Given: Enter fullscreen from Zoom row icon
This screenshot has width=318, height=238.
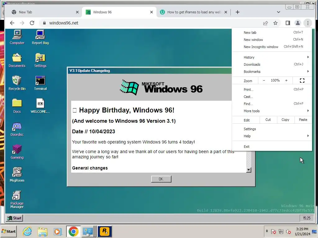Looking at the screenshot, I should click(x=302, y=81).
